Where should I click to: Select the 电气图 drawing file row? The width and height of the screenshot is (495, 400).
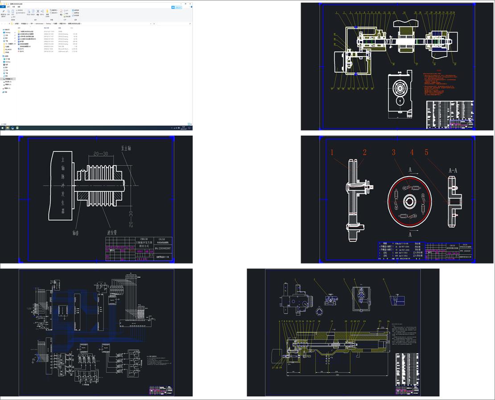pos(47,41)
